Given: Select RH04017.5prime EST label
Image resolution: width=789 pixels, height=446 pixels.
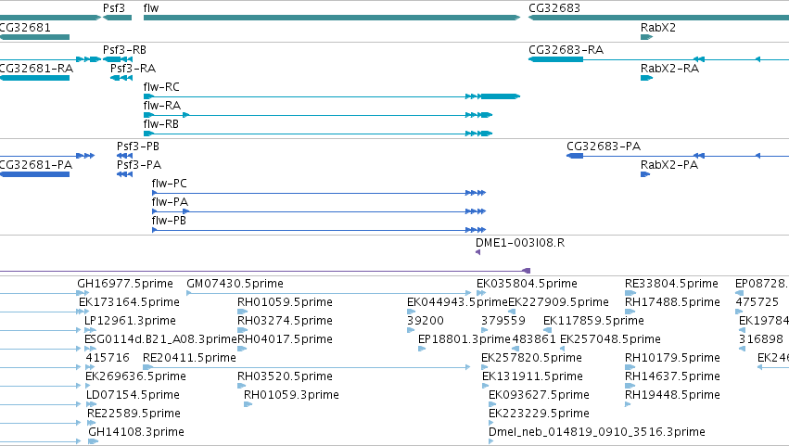Looking at the screenshot, I should pyautogui.click(x=285, y=339).
